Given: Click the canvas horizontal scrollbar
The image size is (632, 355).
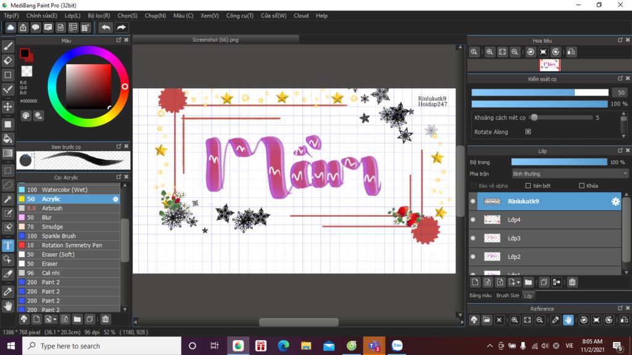Looking at the screenshot, I should pos(298,322).
